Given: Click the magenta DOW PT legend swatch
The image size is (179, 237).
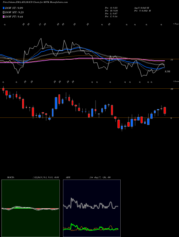Looking at the screenshot, I should 4,17.
